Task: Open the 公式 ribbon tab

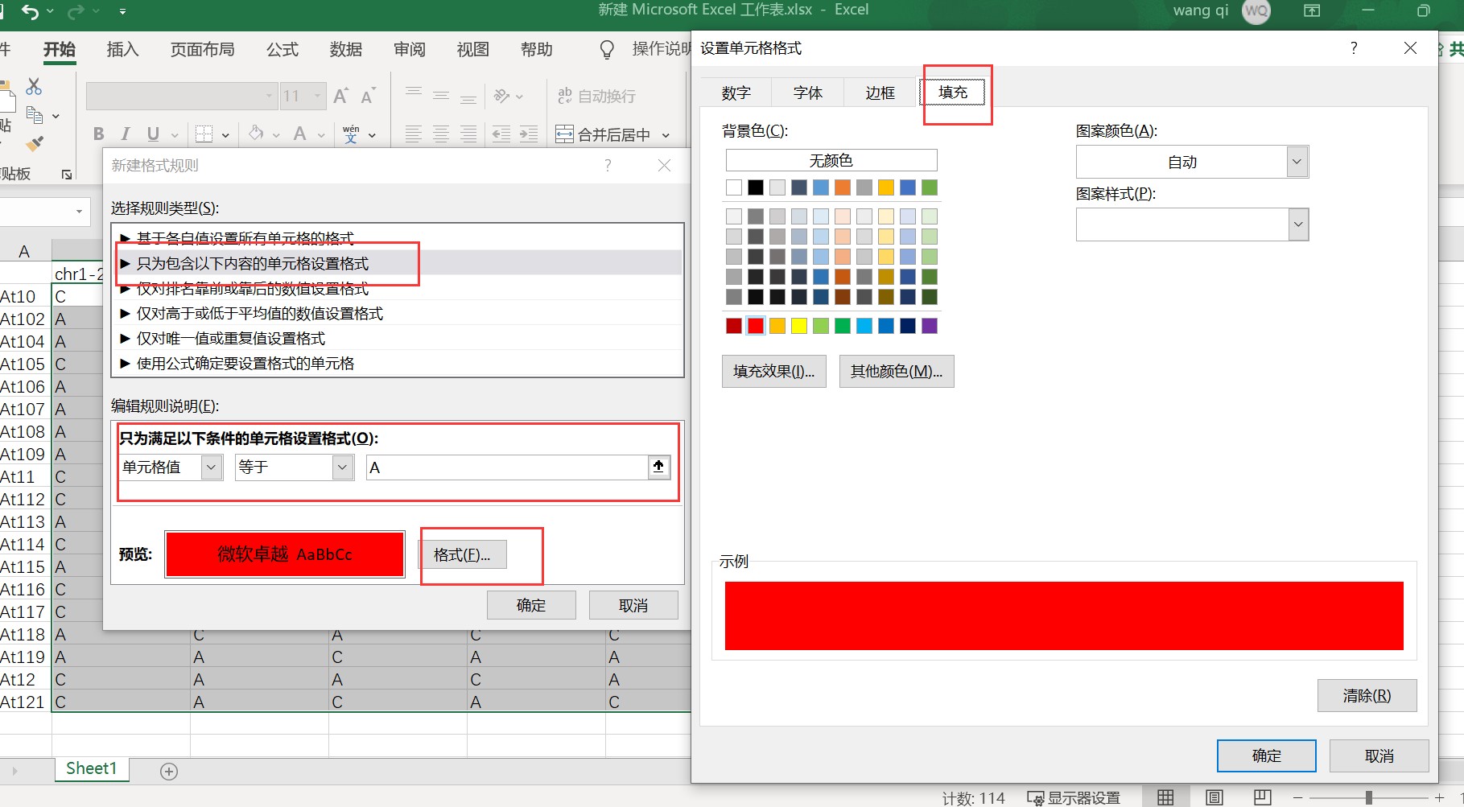Action: coord(282,49)
